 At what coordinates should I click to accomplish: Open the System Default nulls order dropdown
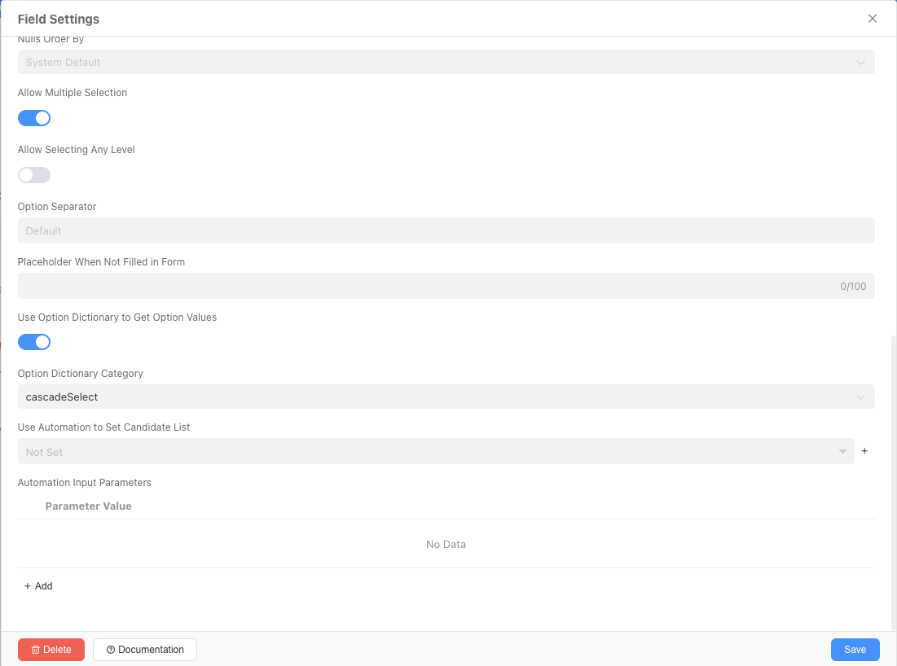coord(440,63)
